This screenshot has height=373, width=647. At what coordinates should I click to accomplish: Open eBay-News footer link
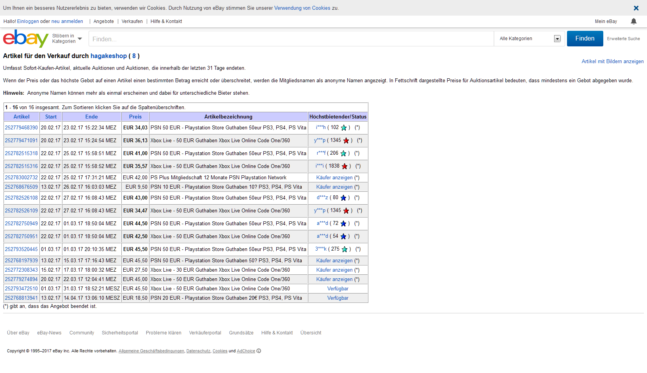tap(49, 333)
